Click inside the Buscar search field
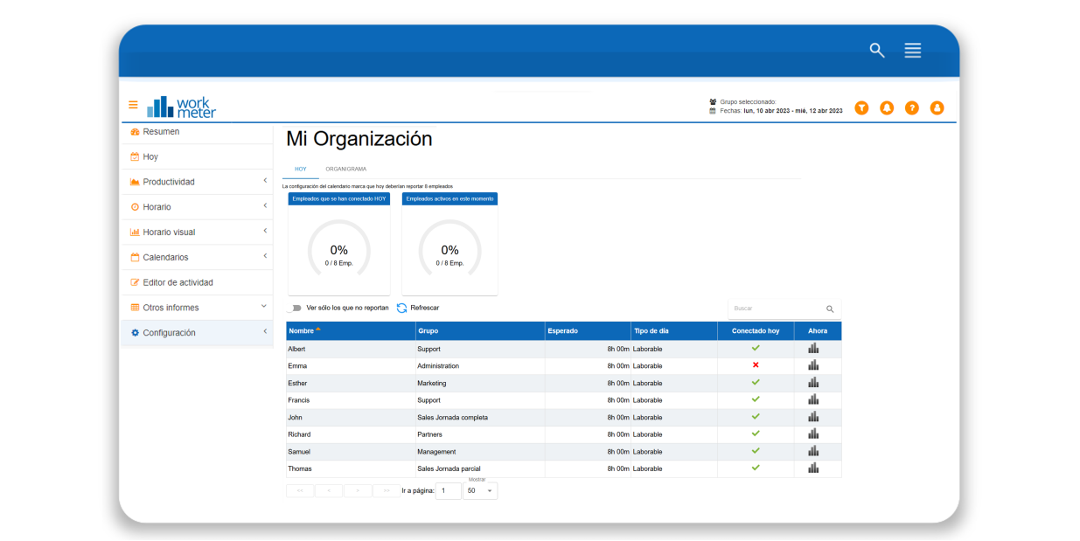 tap(774, 309)
